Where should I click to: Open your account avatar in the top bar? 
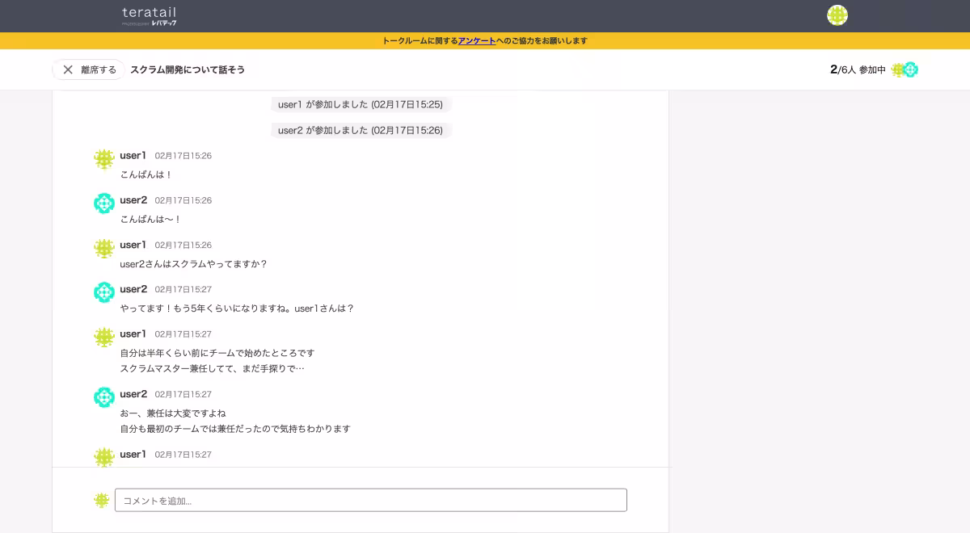click(837, 15)
